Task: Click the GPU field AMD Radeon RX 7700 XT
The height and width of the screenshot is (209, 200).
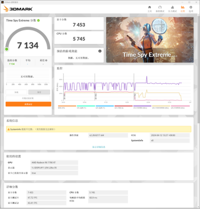Action: tap(54, 162)
